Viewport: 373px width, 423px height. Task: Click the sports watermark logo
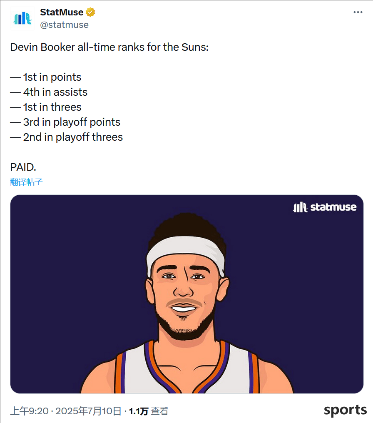coord(345,411)
